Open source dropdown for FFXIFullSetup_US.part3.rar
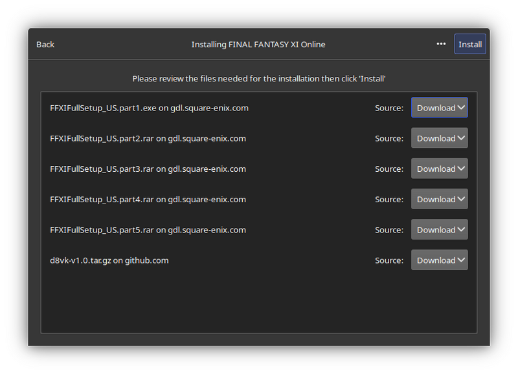The height and width of the screenshot is (374, 518). 440,169
